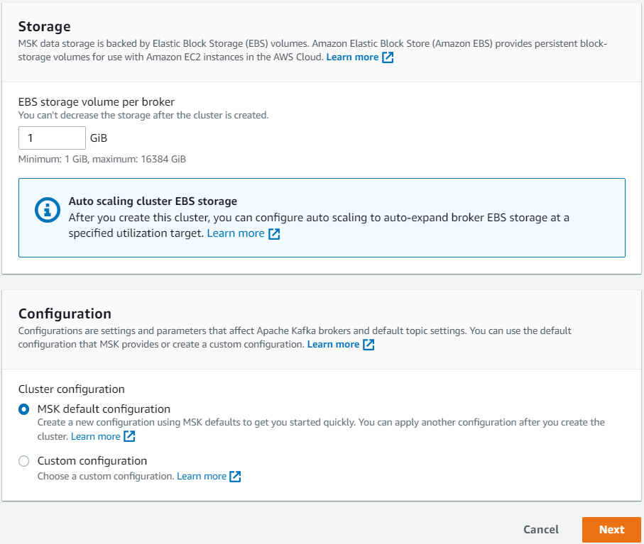644x544 pixels.
Task: Click the info icon in auto scaling notice
Action: [48, 210]
